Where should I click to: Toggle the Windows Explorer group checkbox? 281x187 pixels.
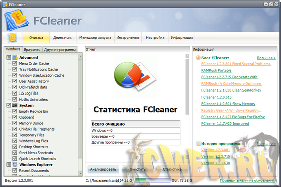click(9, 164)
